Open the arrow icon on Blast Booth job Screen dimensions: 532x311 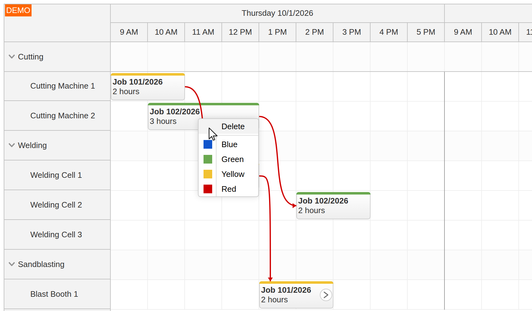326,295
